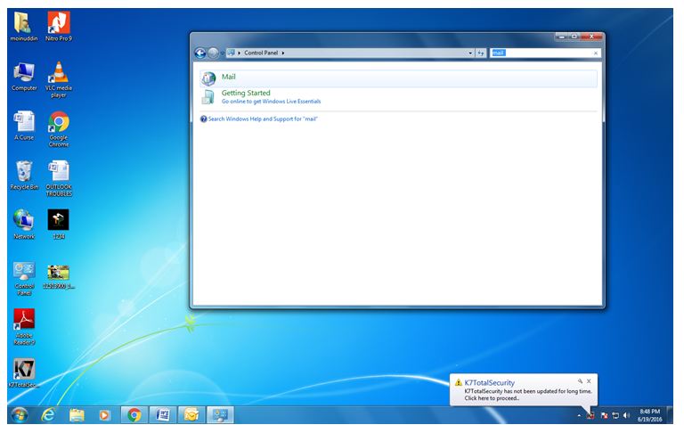
Task: Open 'Go online to get Windows Live Essentials'
Action: pos(271,102)
